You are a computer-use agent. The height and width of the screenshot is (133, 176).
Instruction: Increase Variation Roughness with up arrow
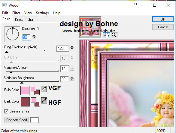pyautogui.click(x=72, y=77)
